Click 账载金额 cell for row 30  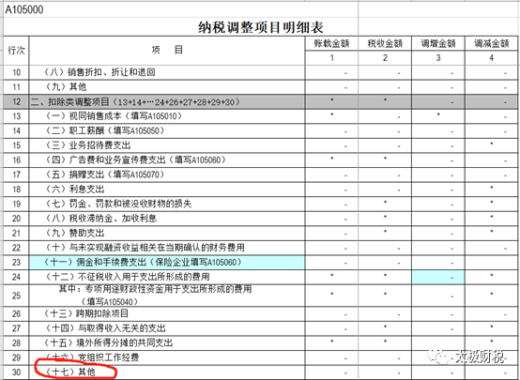pos(331,372)
